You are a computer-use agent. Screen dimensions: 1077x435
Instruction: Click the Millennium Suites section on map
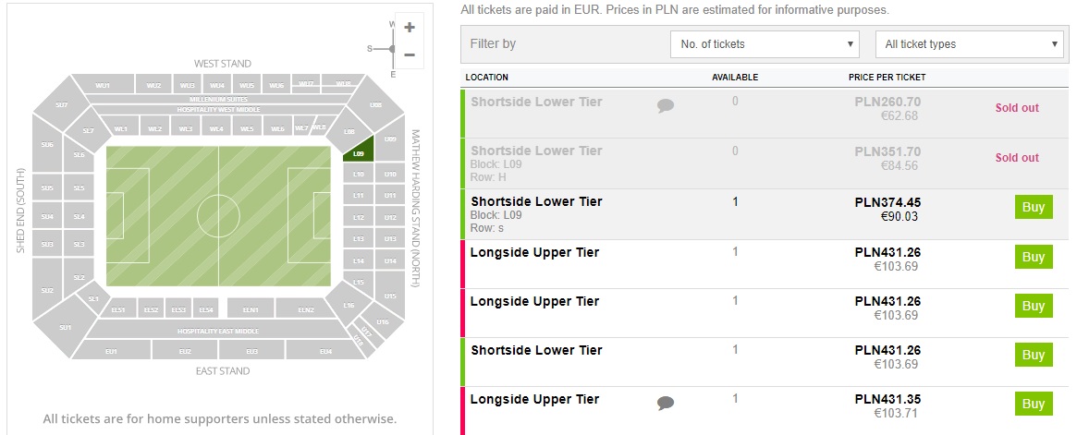(219, 99)
